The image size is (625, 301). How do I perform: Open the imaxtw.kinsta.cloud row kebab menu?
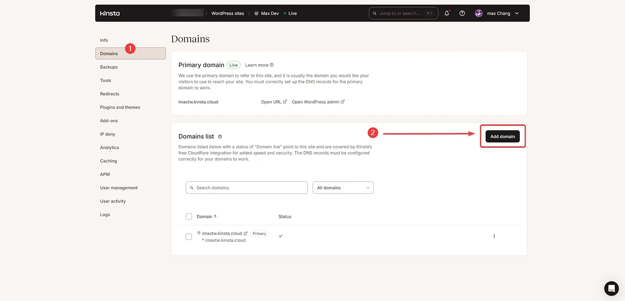[x=494, y=236]
